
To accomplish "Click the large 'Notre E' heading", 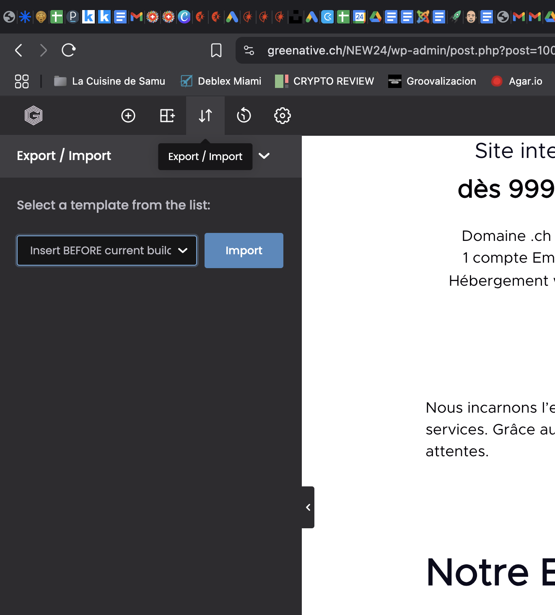I will coord(490,572).
